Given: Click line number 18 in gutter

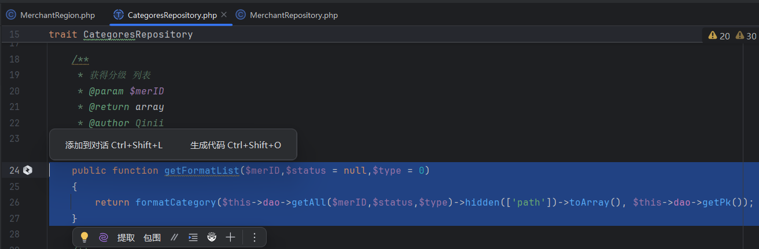Looking at the screenshot, I should tap(14, 59).
